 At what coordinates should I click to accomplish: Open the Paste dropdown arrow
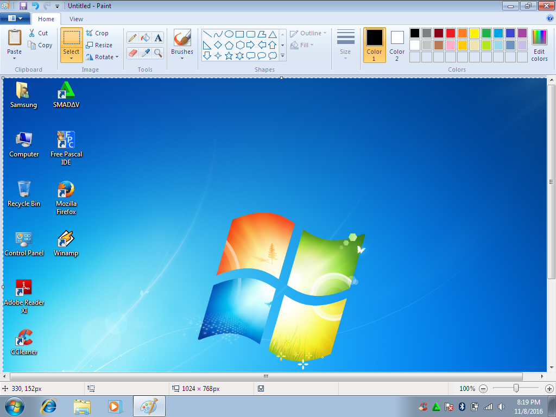[x=15, y=58]
